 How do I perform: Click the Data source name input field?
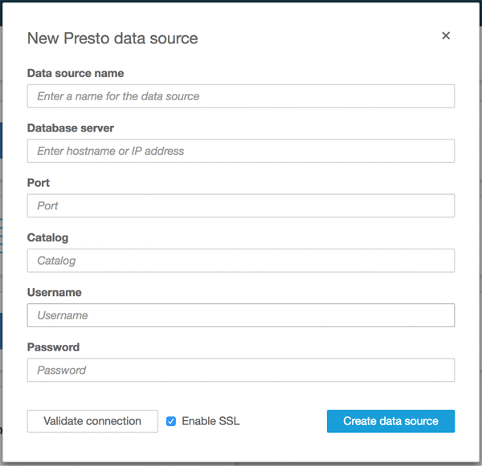coord(241,96)
